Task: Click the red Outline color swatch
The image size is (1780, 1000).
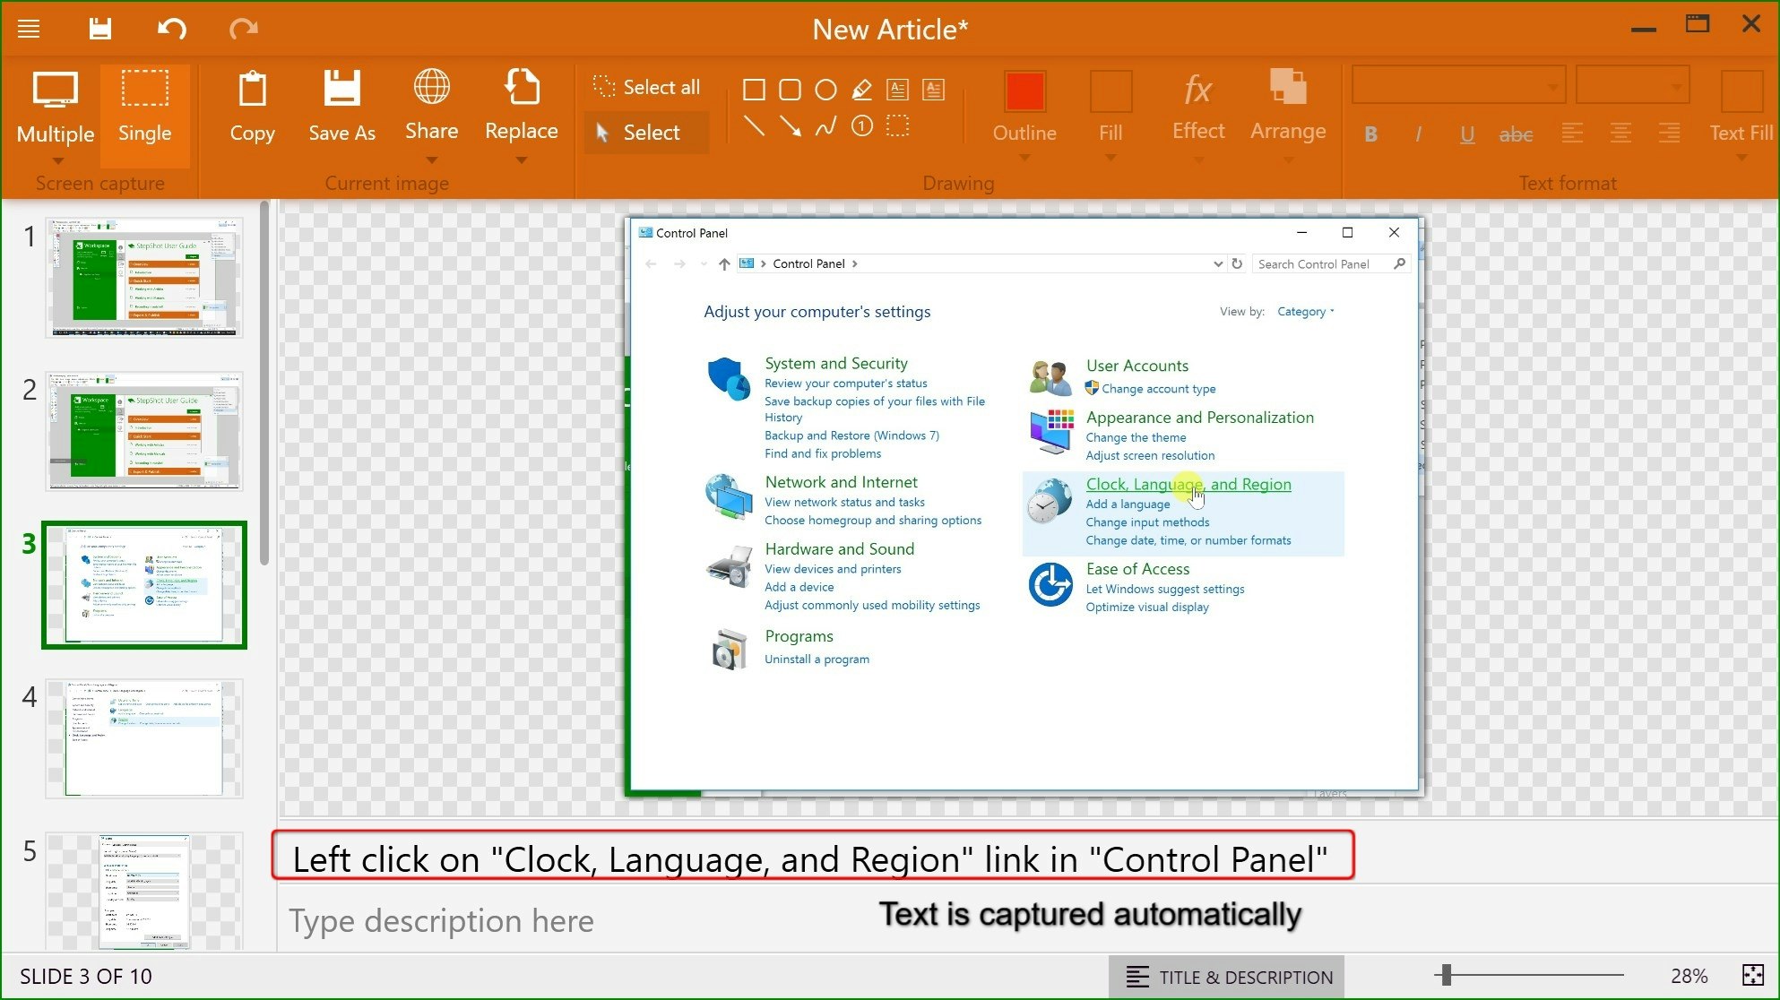Action: (1024, 91)
